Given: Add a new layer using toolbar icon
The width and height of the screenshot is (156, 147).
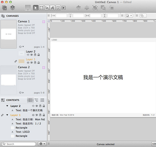Looking at the screenshot, I should pyautogui.click(x=12, y=8).
